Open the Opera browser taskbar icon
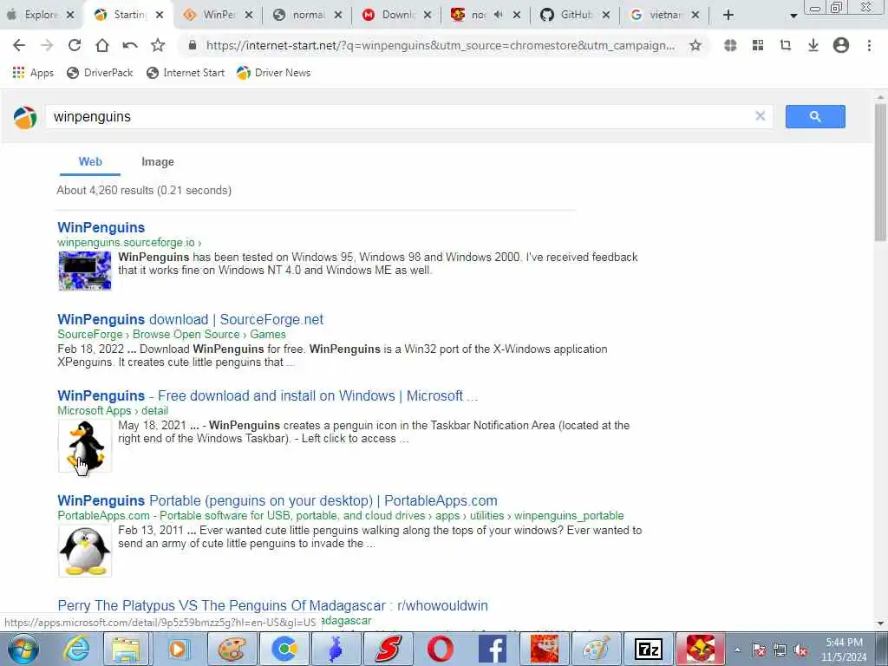 pyautogui.click(x=440, y=649)
